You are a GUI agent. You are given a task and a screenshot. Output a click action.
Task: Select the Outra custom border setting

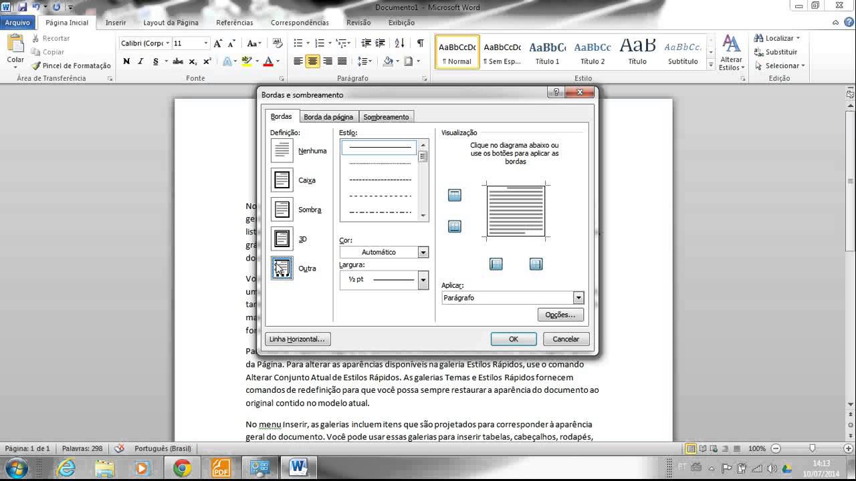click(282, 268)
